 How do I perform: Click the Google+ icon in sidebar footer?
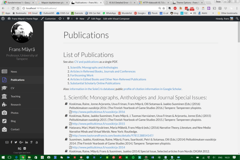tap(21, 142)
